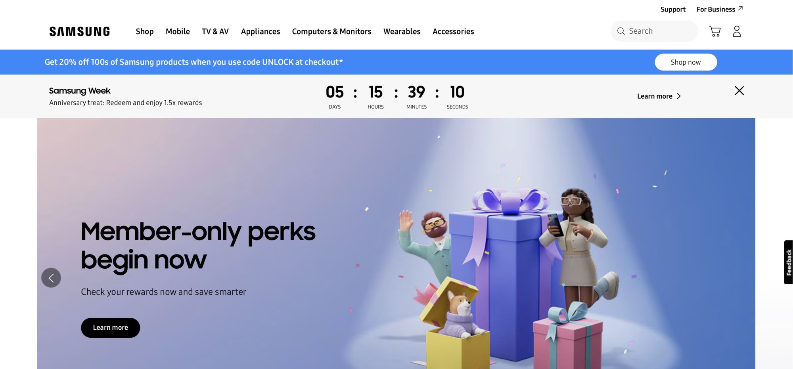
Task: Click the Samsung logo
Action: [x=80, y=32]
